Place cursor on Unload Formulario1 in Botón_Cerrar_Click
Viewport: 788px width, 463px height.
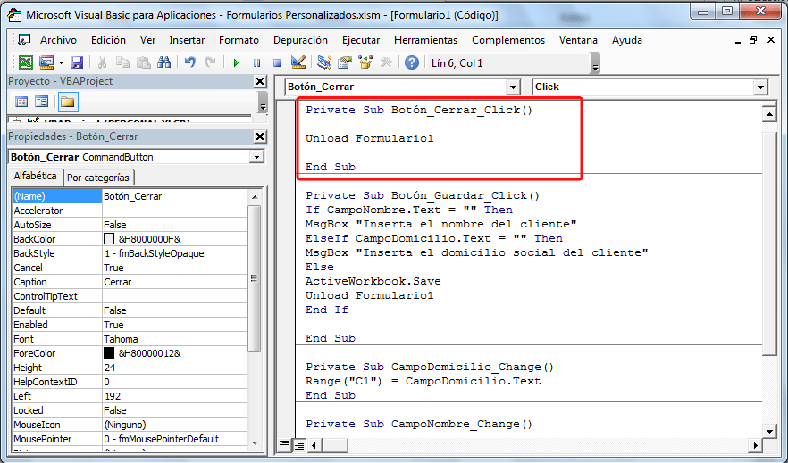coord(369,138)
